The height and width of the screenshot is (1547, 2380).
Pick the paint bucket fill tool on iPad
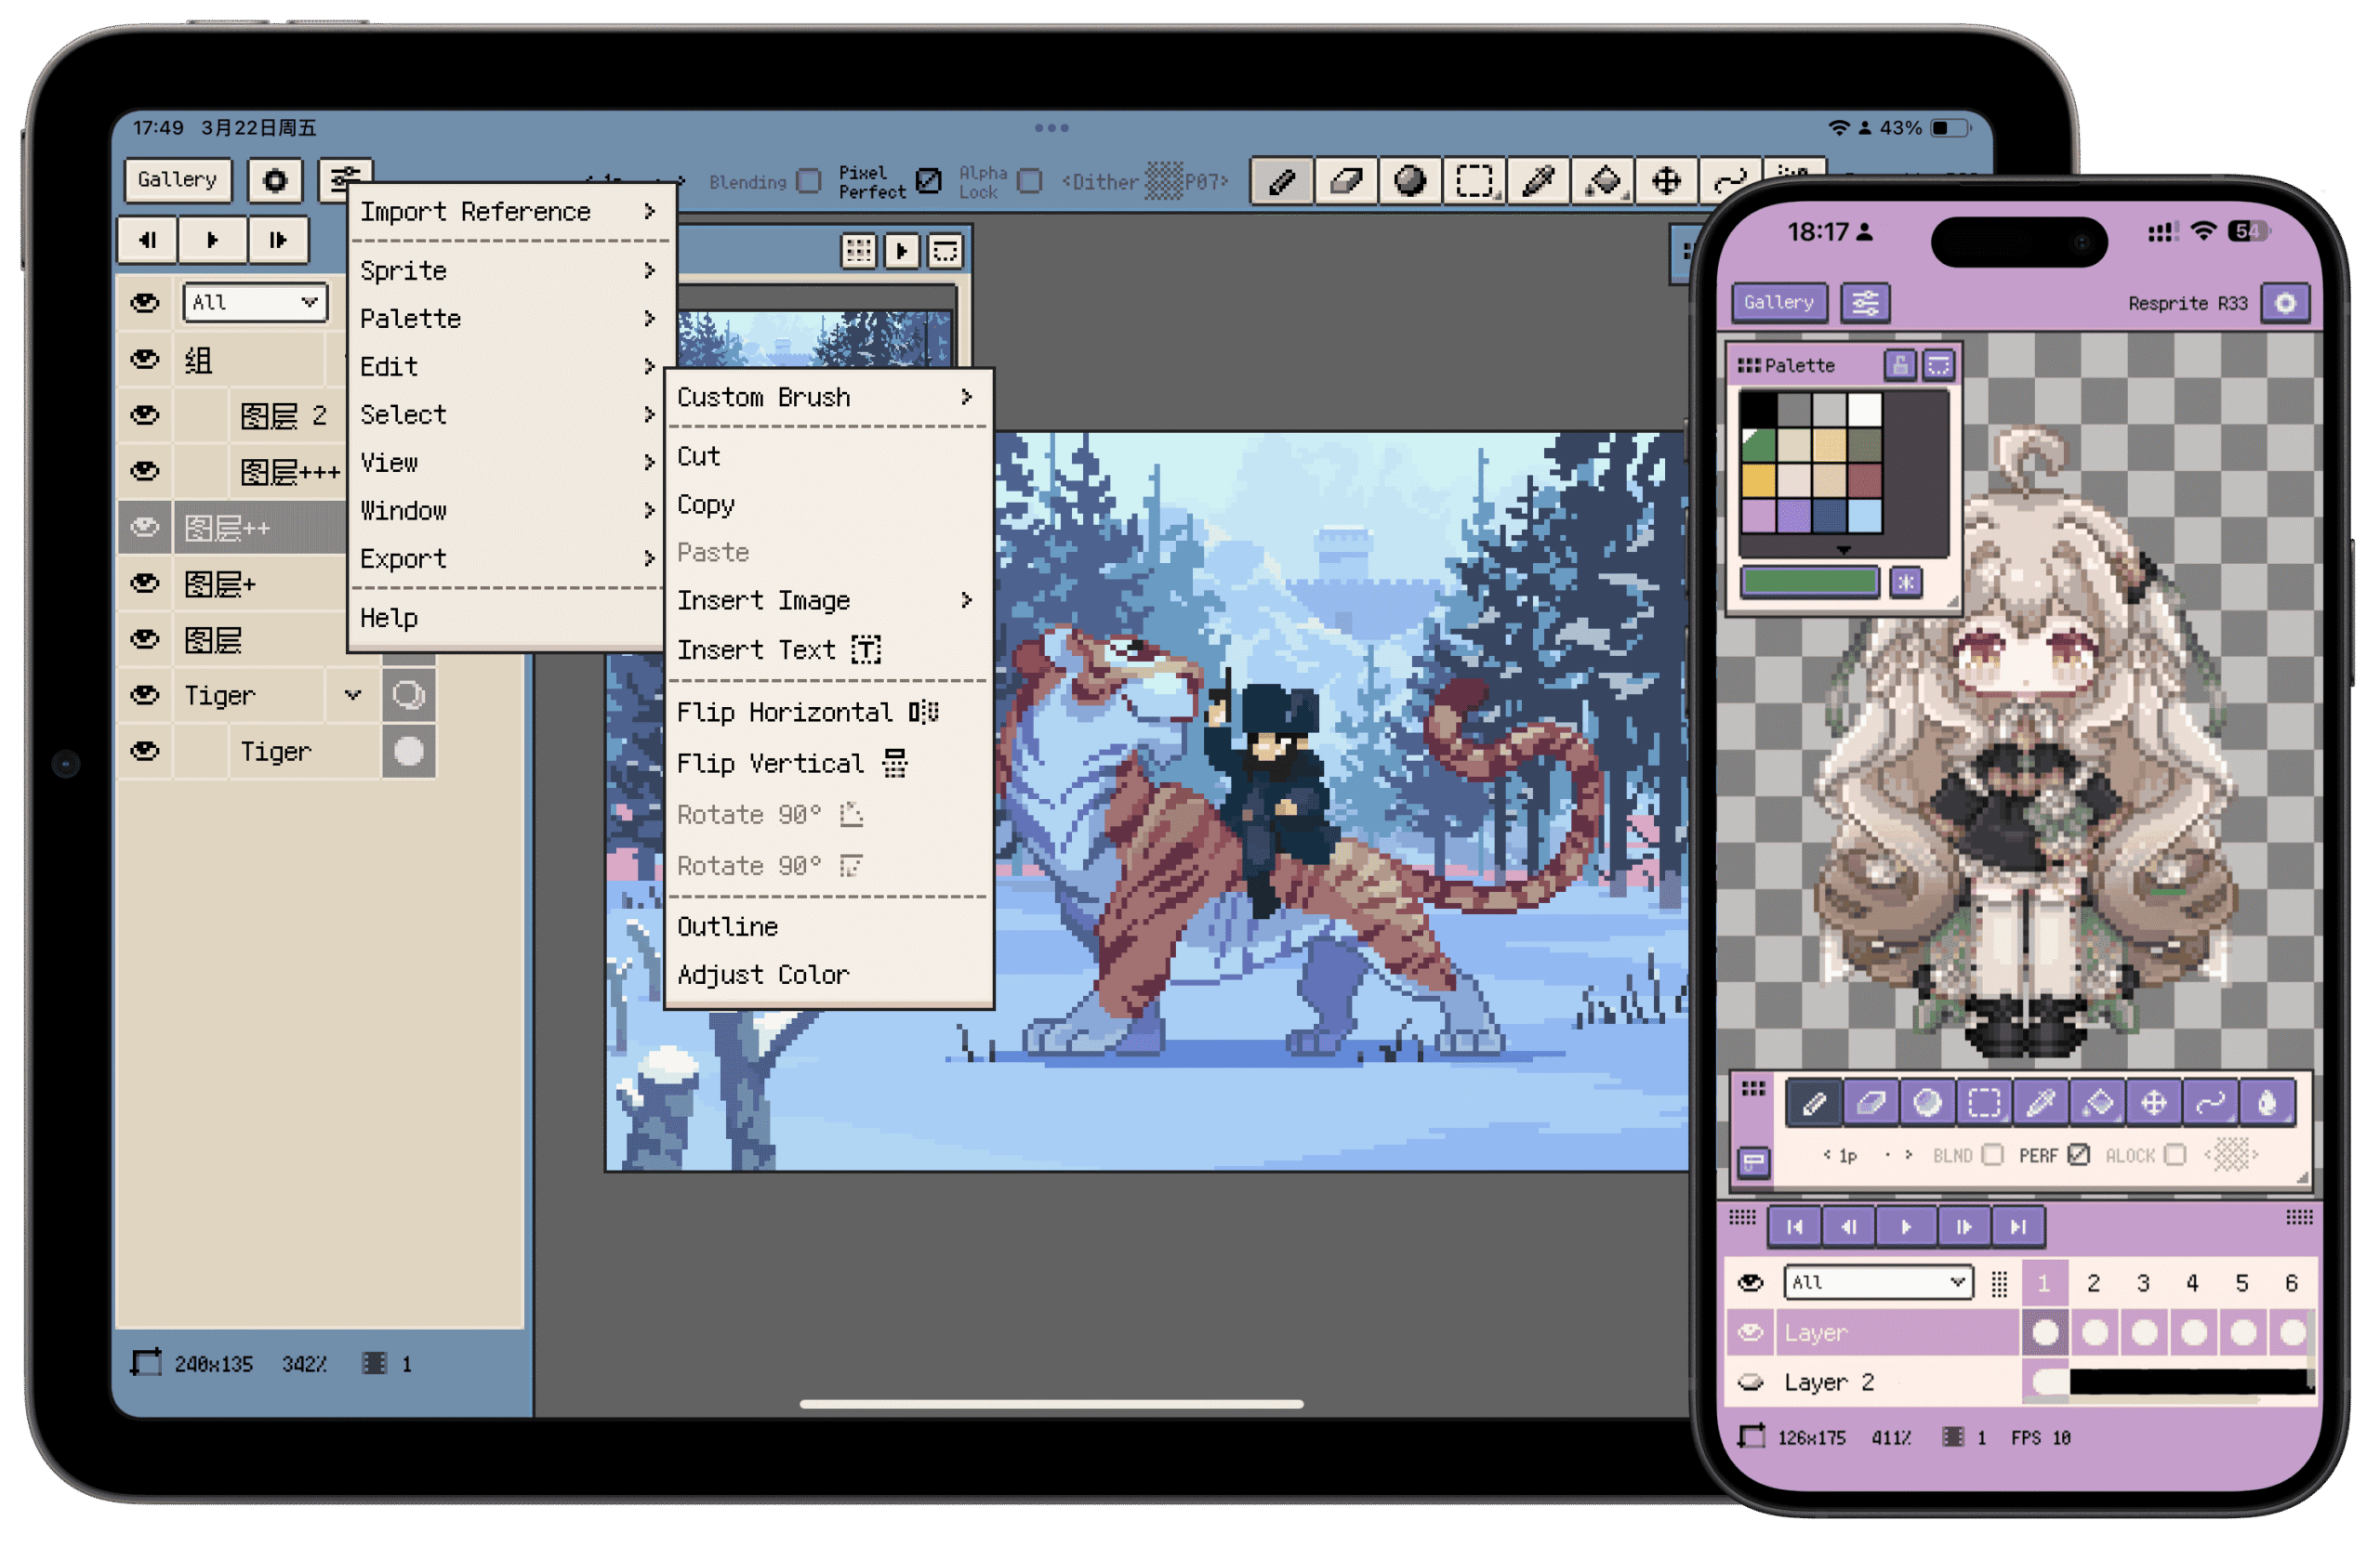[x=1603, y=181]
